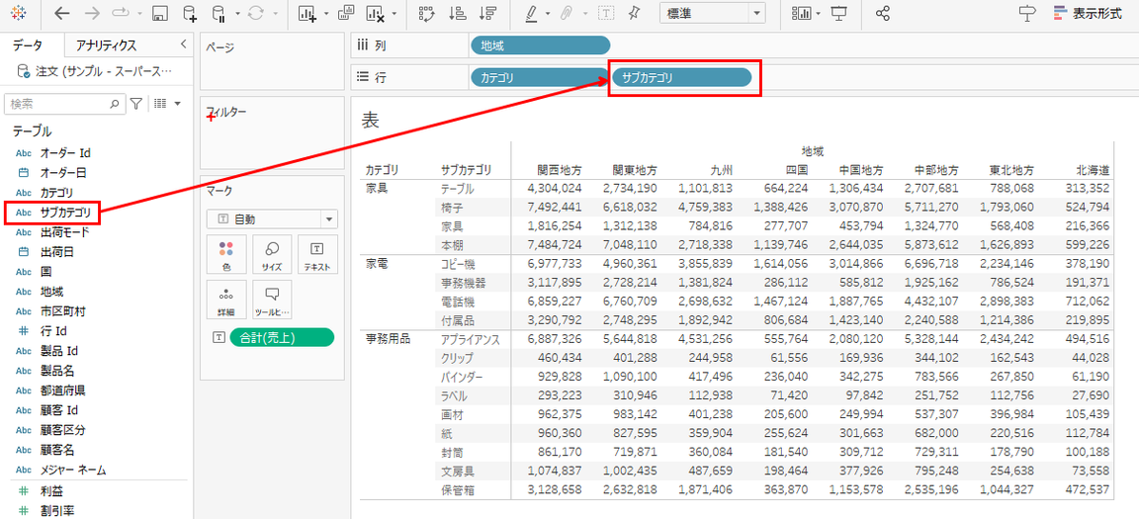The image size is (1139, 519).
Task: Open the data pane view options arrow
Action: 177,104
